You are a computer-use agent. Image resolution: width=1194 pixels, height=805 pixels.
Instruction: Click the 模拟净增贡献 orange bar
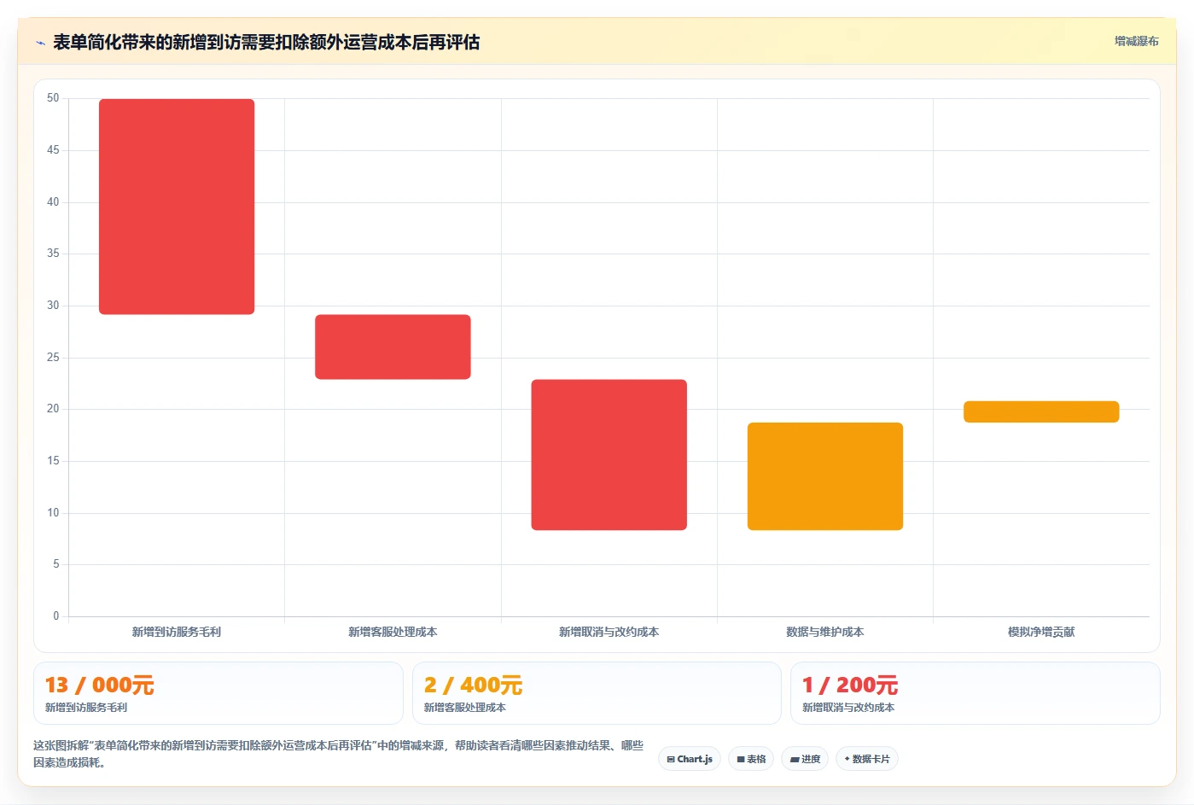[x=1041, y=411]
